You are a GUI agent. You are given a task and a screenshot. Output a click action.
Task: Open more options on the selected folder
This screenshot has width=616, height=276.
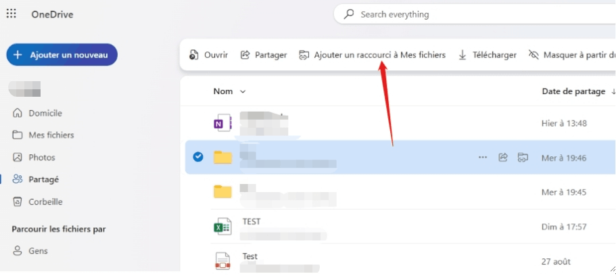483,157
